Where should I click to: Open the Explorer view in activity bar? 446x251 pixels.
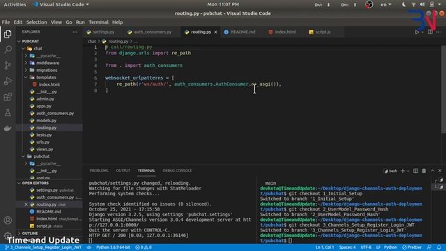(8, 34)
